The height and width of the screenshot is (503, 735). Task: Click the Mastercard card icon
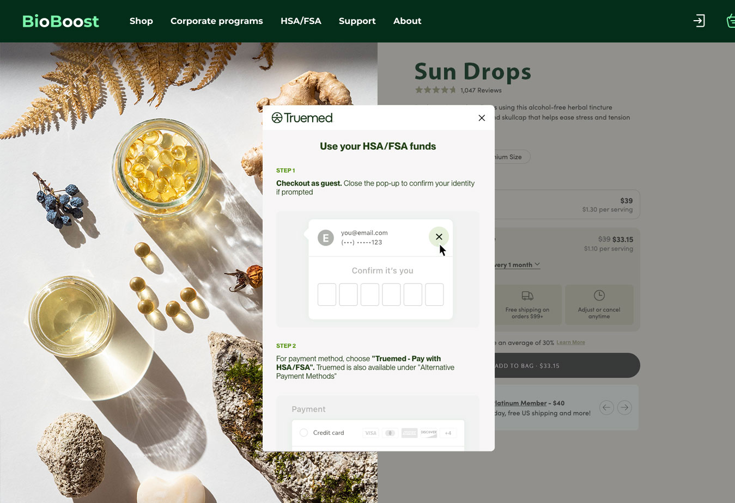[x=390, y=433]
